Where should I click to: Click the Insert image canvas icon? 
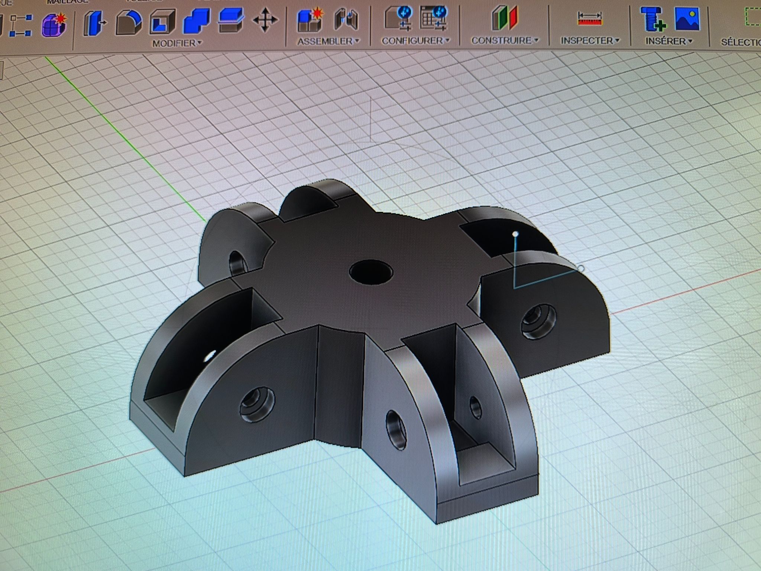687,19
